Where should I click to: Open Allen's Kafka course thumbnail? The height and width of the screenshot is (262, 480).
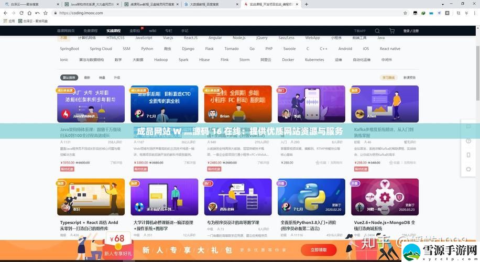385,104
